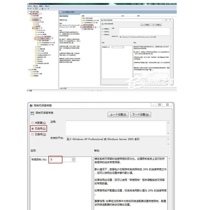Select 已启用(E) radio in the large dialog
Image resolution: width=198 pixels, height=210 pixels.
click(33, 128)
